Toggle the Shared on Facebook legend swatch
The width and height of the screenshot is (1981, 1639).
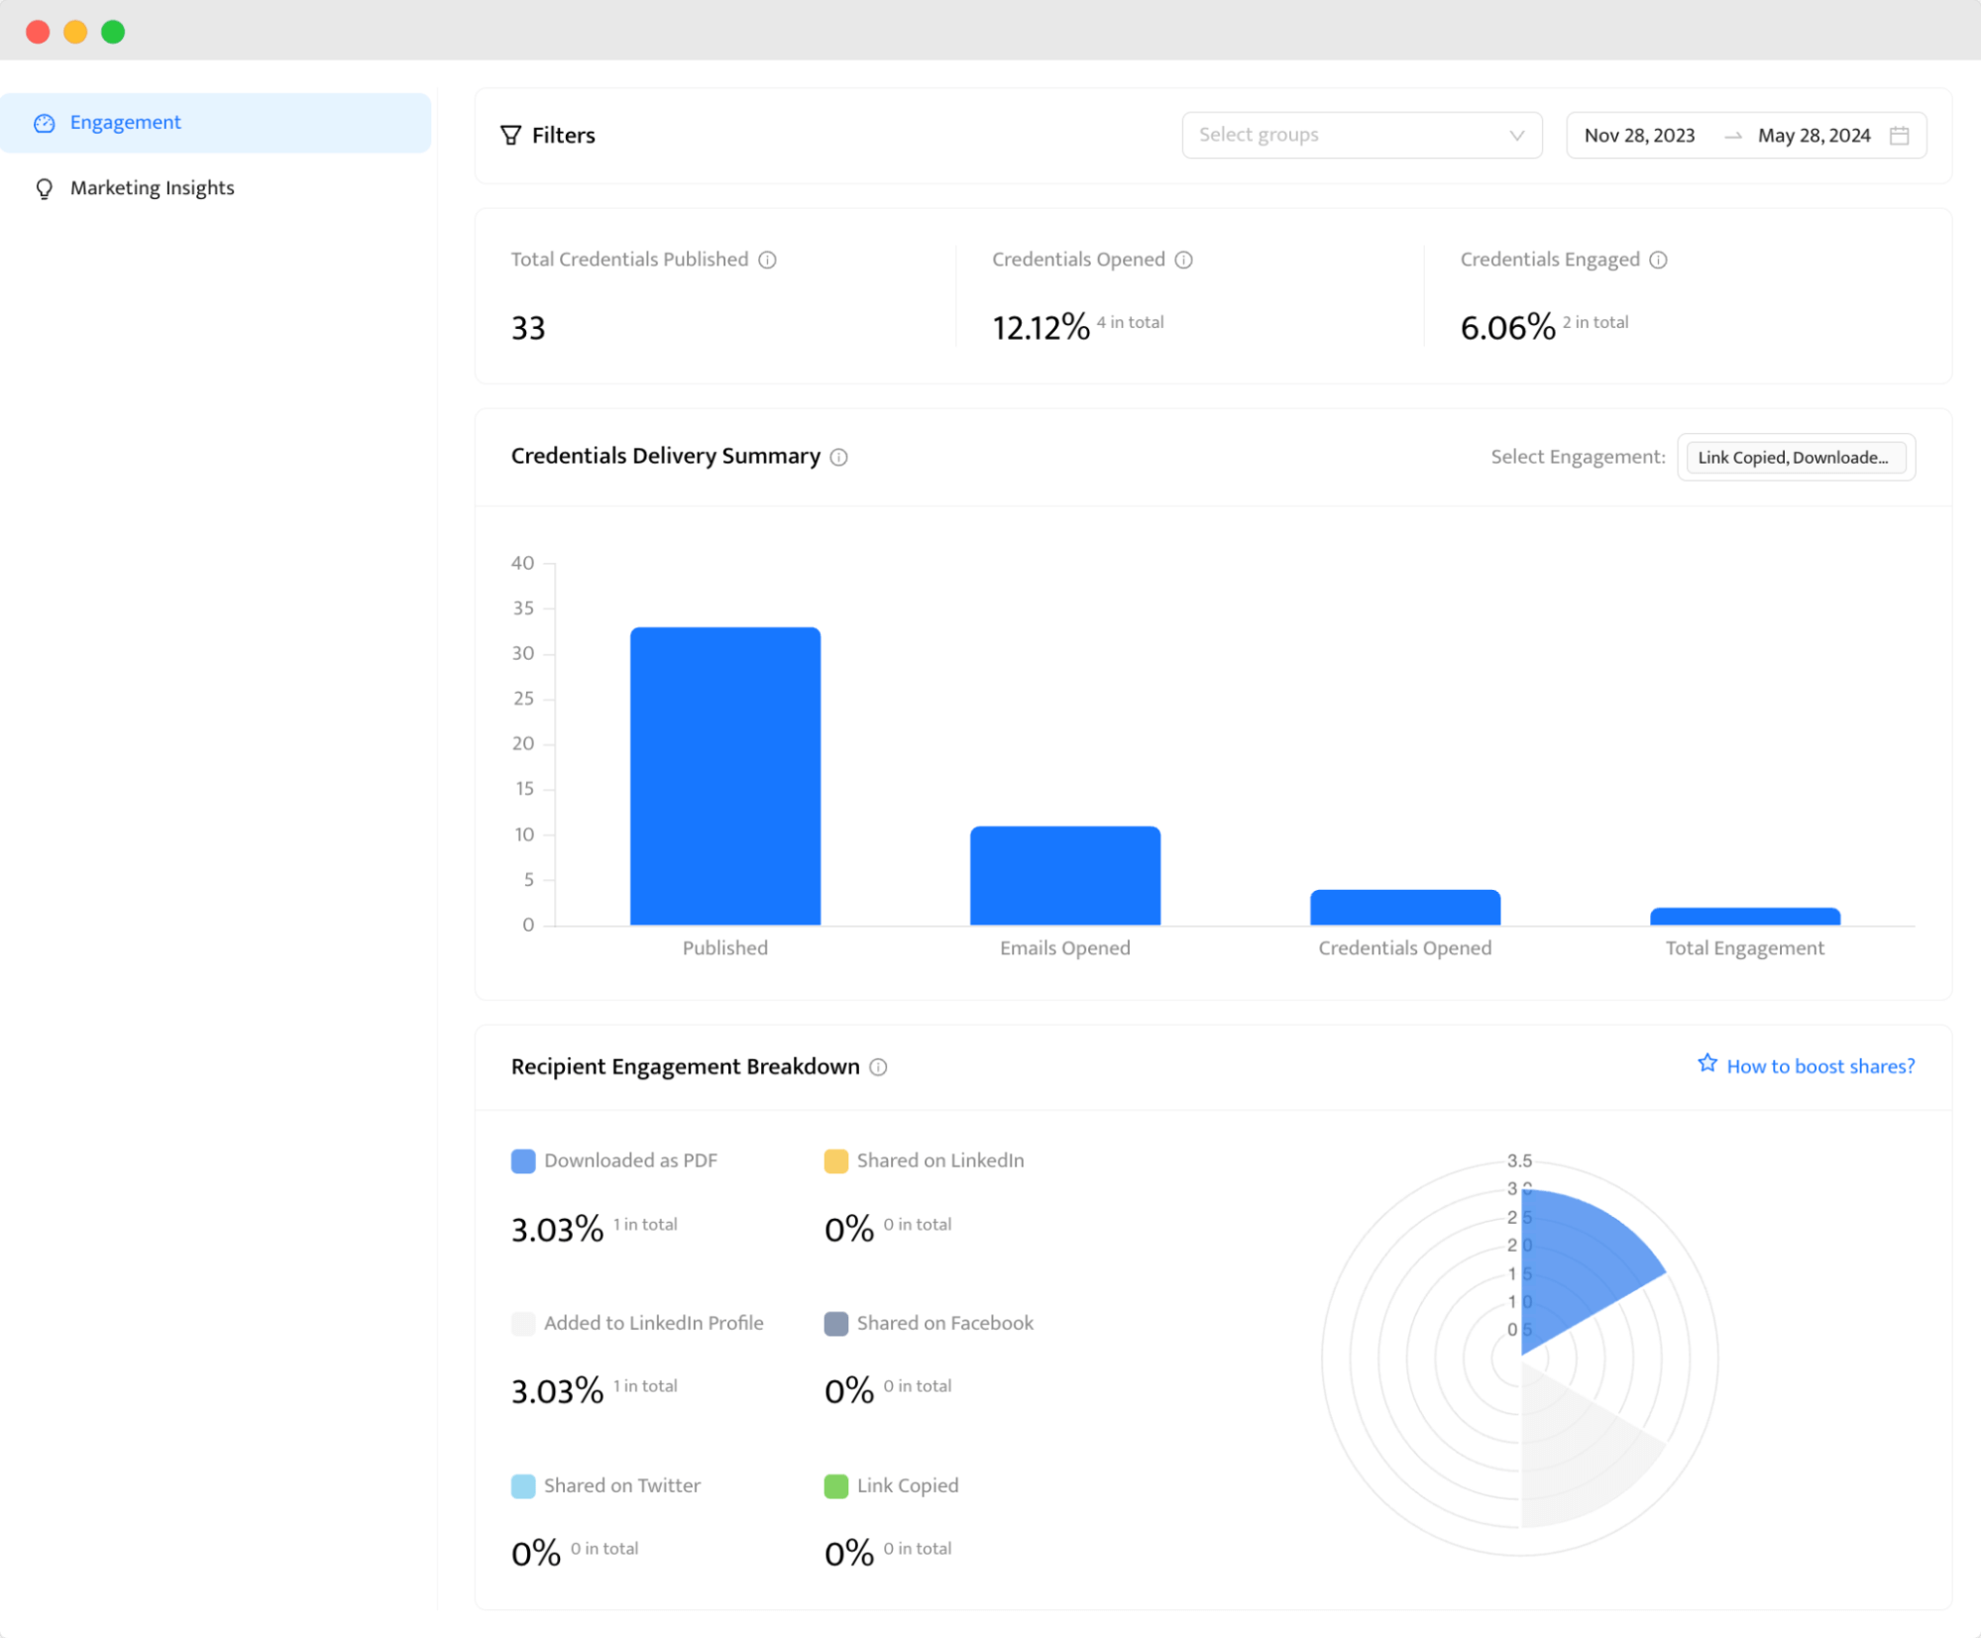[x=836, y=1324]
